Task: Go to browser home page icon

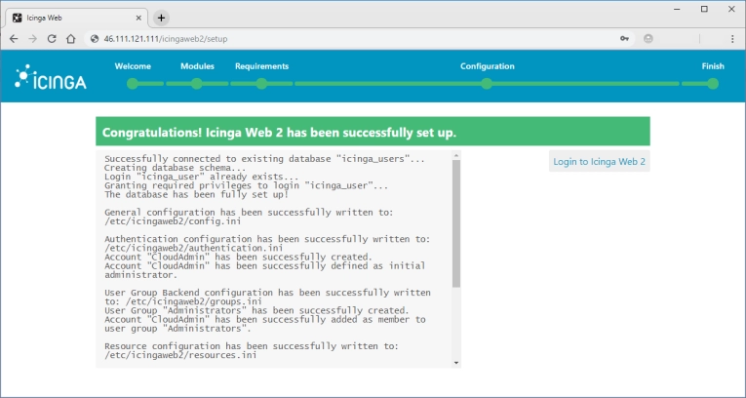Action: [71, 39]
